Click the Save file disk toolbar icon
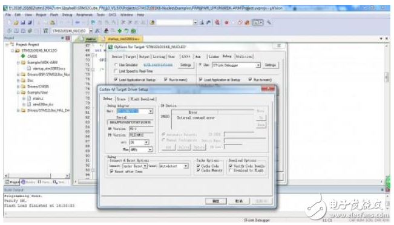394x225 pixels. tap(23, 22)
